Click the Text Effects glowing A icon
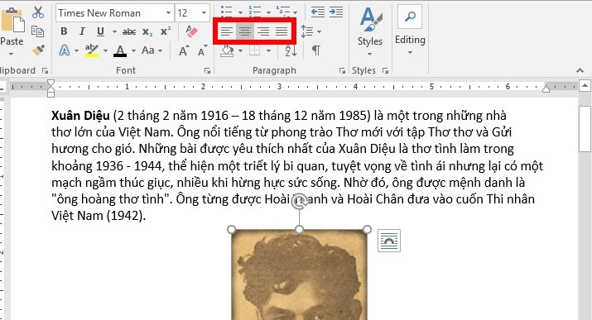 [x=65, y=50]
